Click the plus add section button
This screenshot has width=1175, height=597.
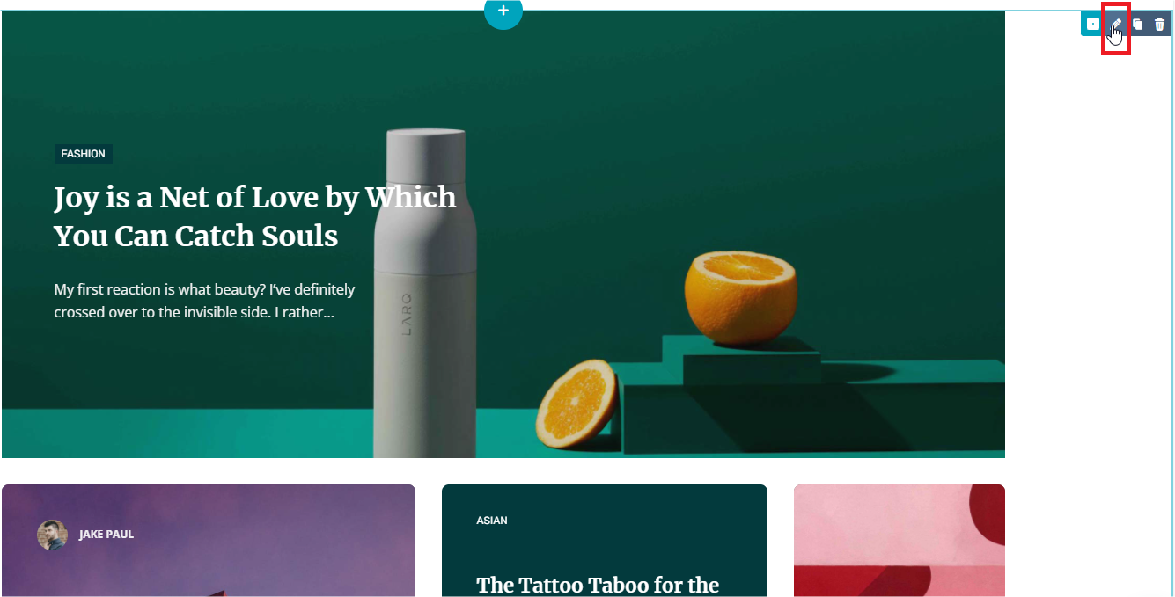[x=503, y=11]
